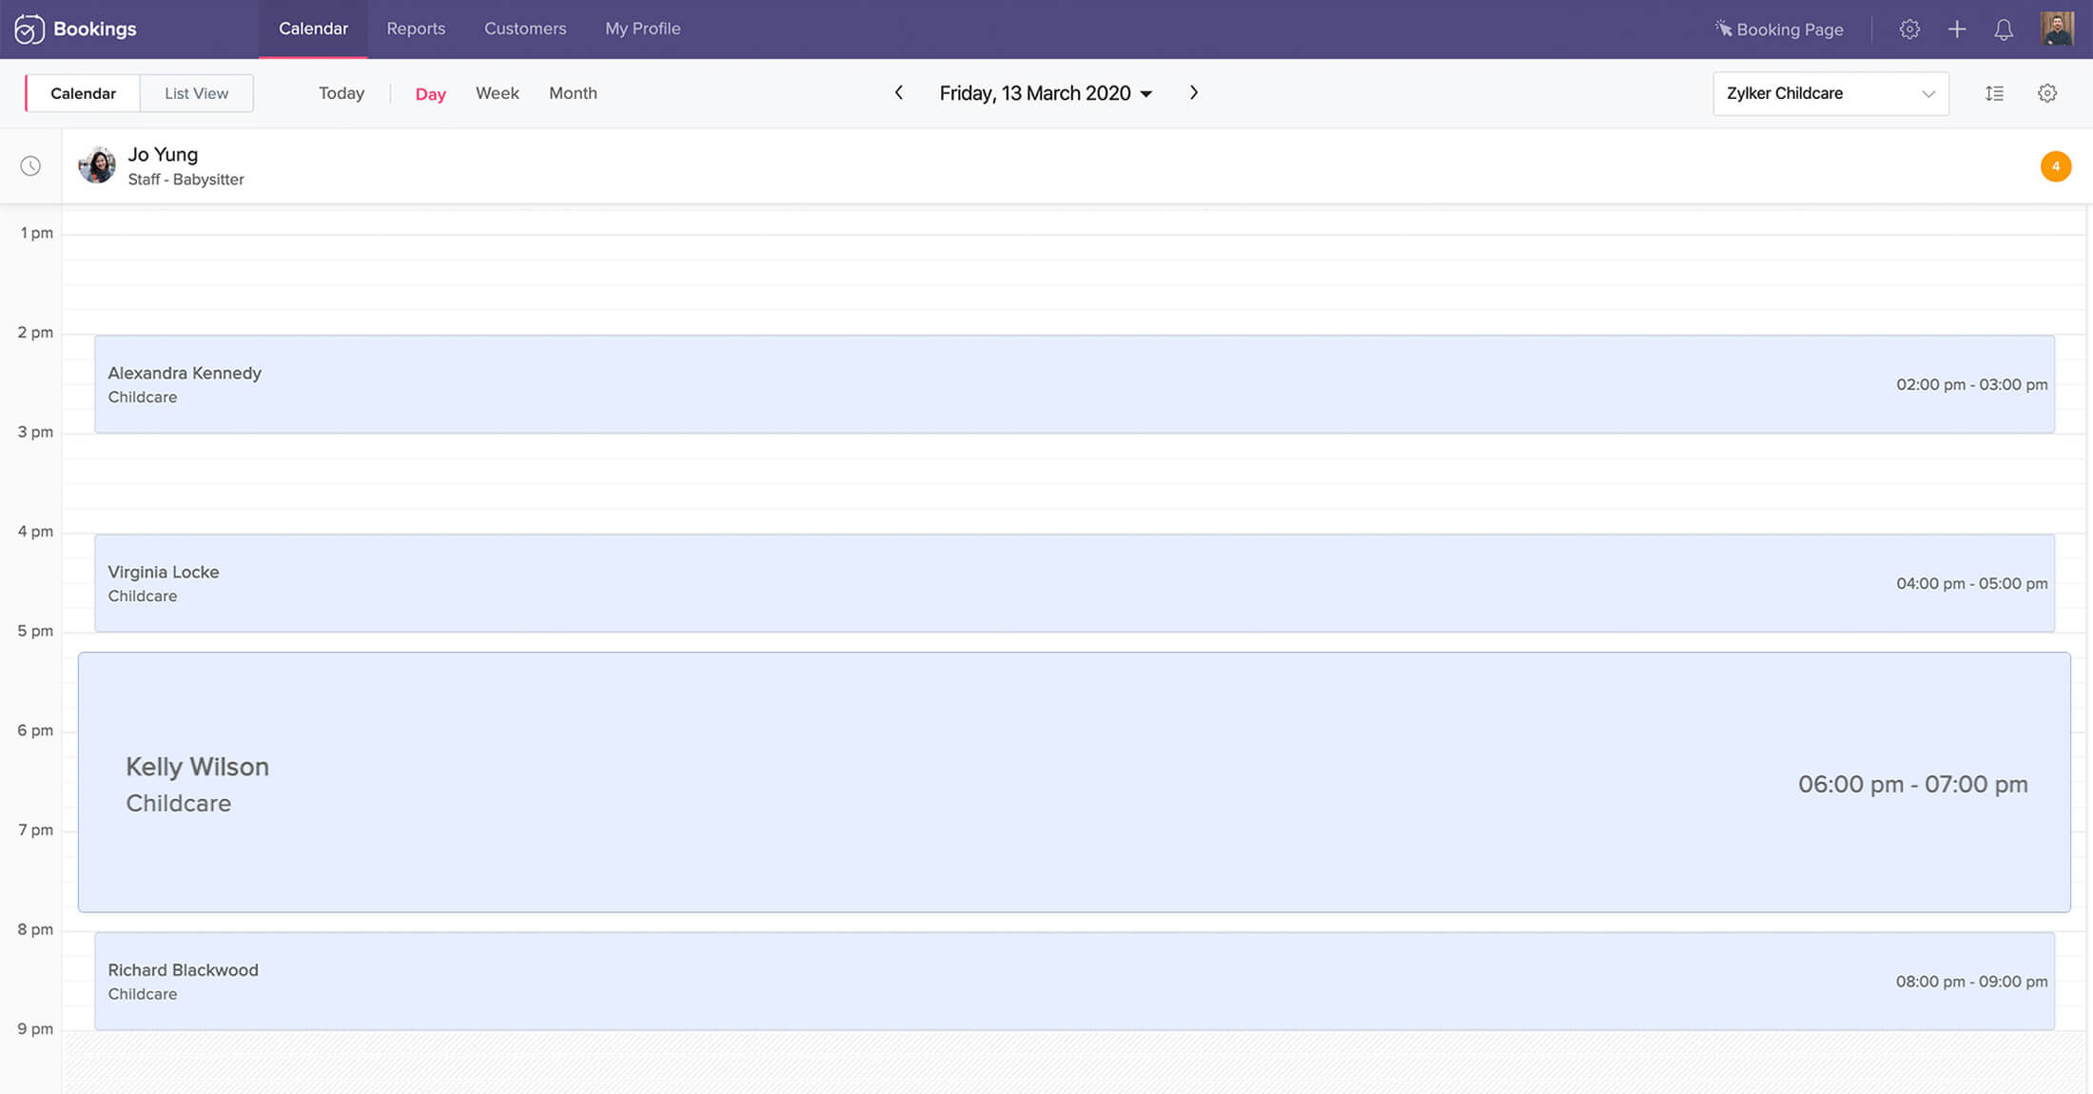Open the Richard Blackwood appointment
The height and width of the screenshot is (1094, 2093).
click(x=1074, y=981)
